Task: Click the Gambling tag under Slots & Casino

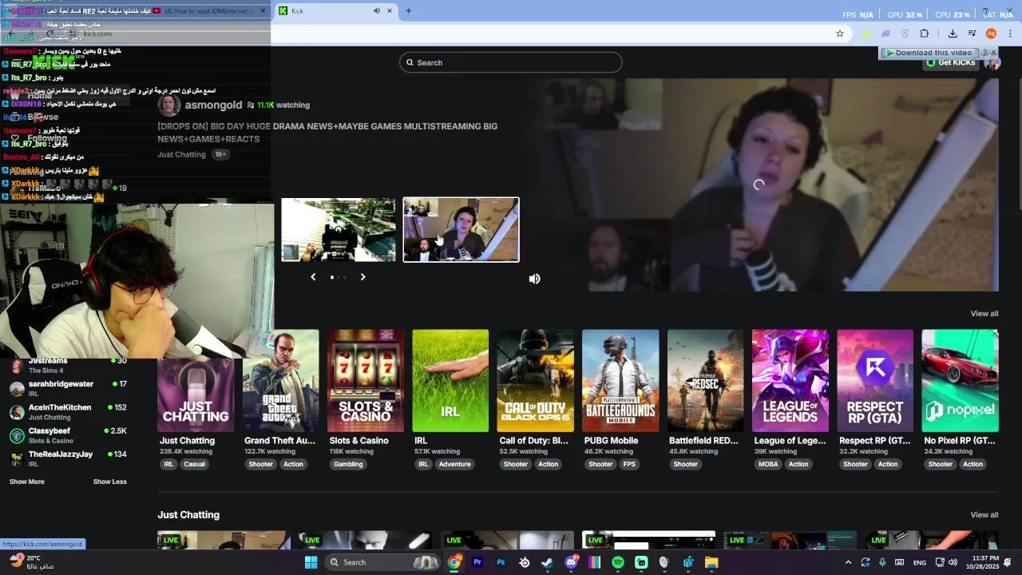Action: [x=348, y=464]
